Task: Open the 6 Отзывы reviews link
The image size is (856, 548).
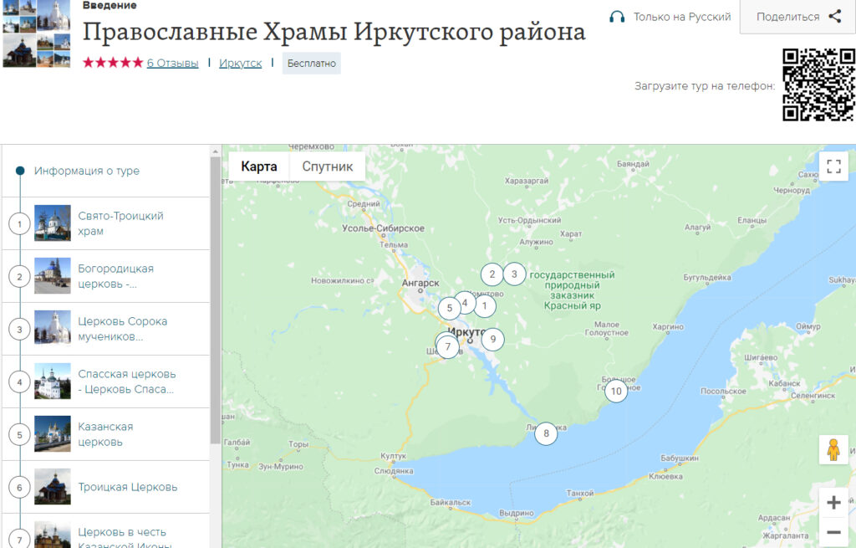Action: pyautogui.click(x=172, y=63)
